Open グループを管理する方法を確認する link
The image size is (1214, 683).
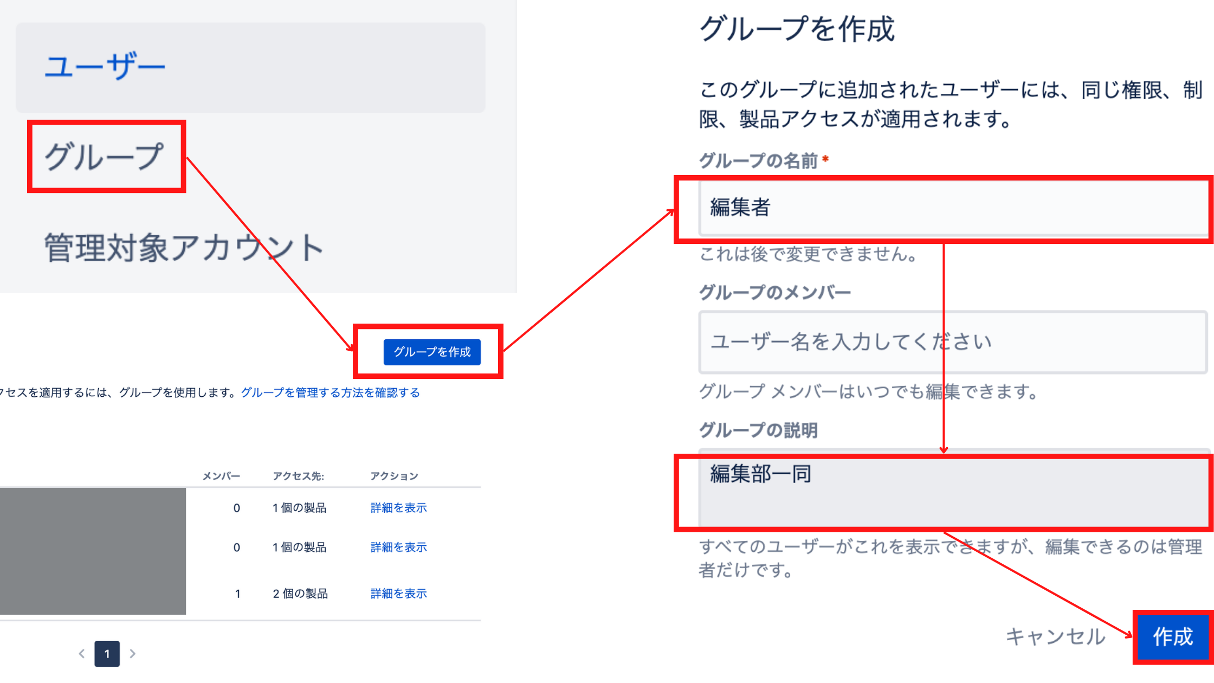pyautogui.click(x=330, y=392)
